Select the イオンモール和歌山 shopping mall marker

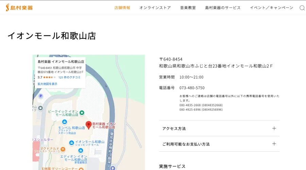[72, 143]
